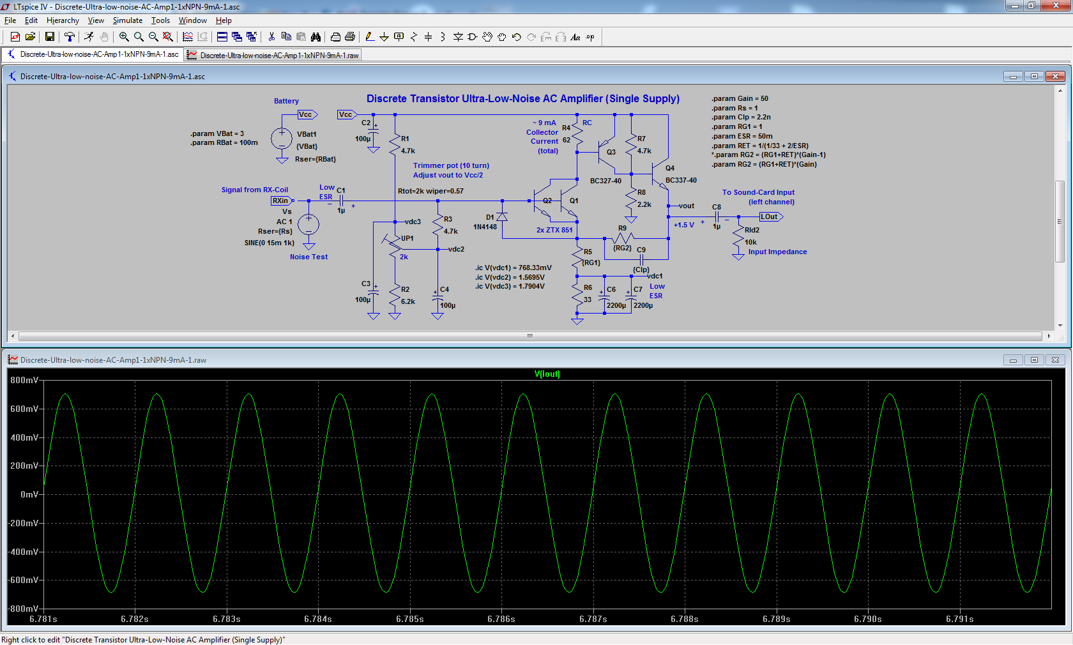Open the Tools menu
The image size is (1073, 645).
(160, 20)
